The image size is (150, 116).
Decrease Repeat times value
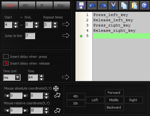pos(55,27)
